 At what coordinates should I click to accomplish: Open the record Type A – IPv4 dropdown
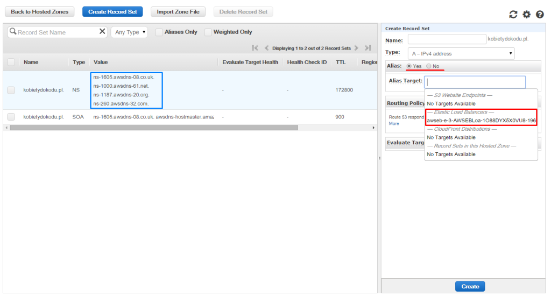click(x=461, y=53)
